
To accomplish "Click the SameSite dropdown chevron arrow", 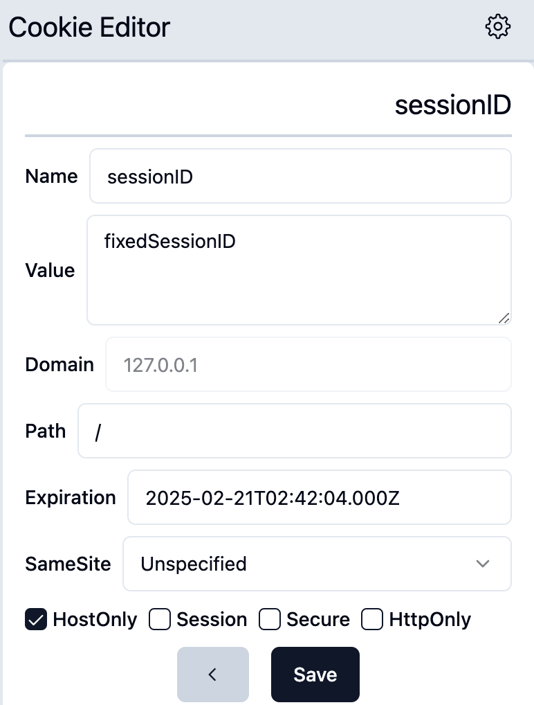I will click(483, 564).
